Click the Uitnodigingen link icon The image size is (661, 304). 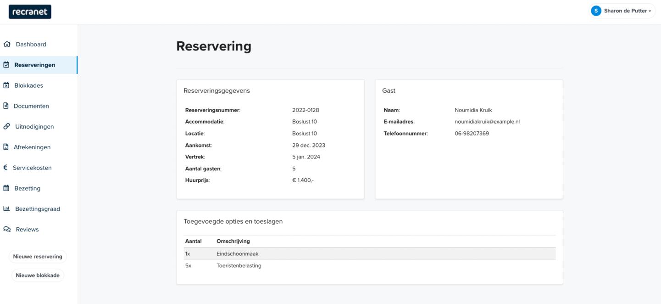click(x=6, y=127)
